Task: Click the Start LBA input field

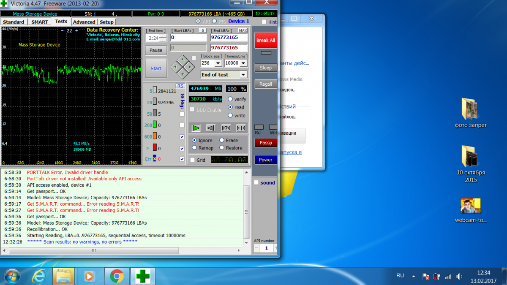Action: (x=188, y=38)
